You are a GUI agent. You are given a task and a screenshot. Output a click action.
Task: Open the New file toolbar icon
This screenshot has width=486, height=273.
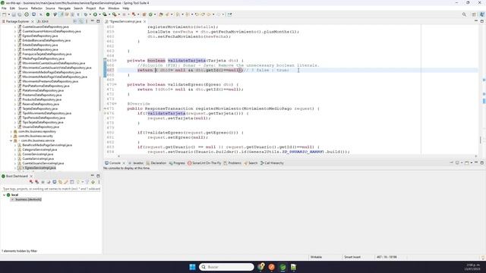(4, 14)
